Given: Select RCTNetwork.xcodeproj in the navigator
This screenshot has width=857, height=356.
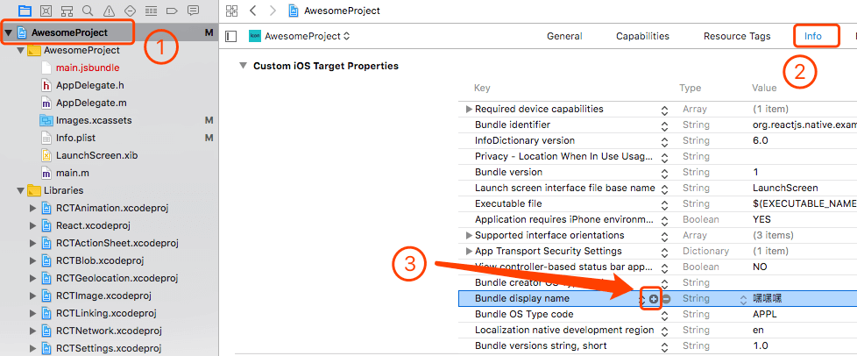Looking at the screenshot, I should pyautogui.click(x=109, y=331).
